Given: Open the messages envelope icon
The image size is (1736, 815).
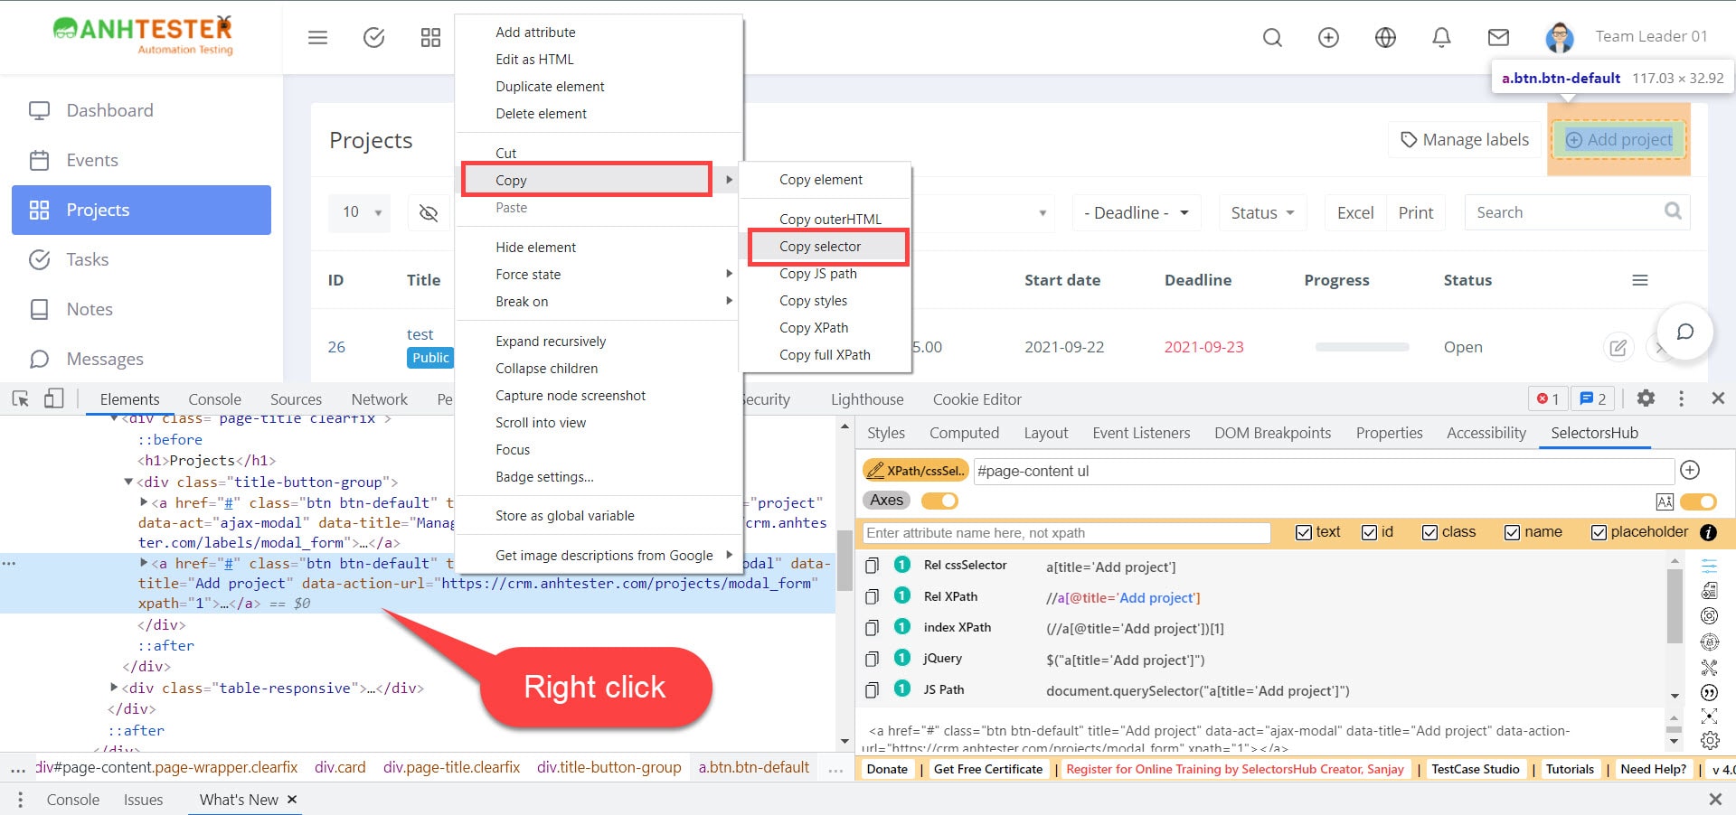Looking at the screenshot, I should point(1498,37).
